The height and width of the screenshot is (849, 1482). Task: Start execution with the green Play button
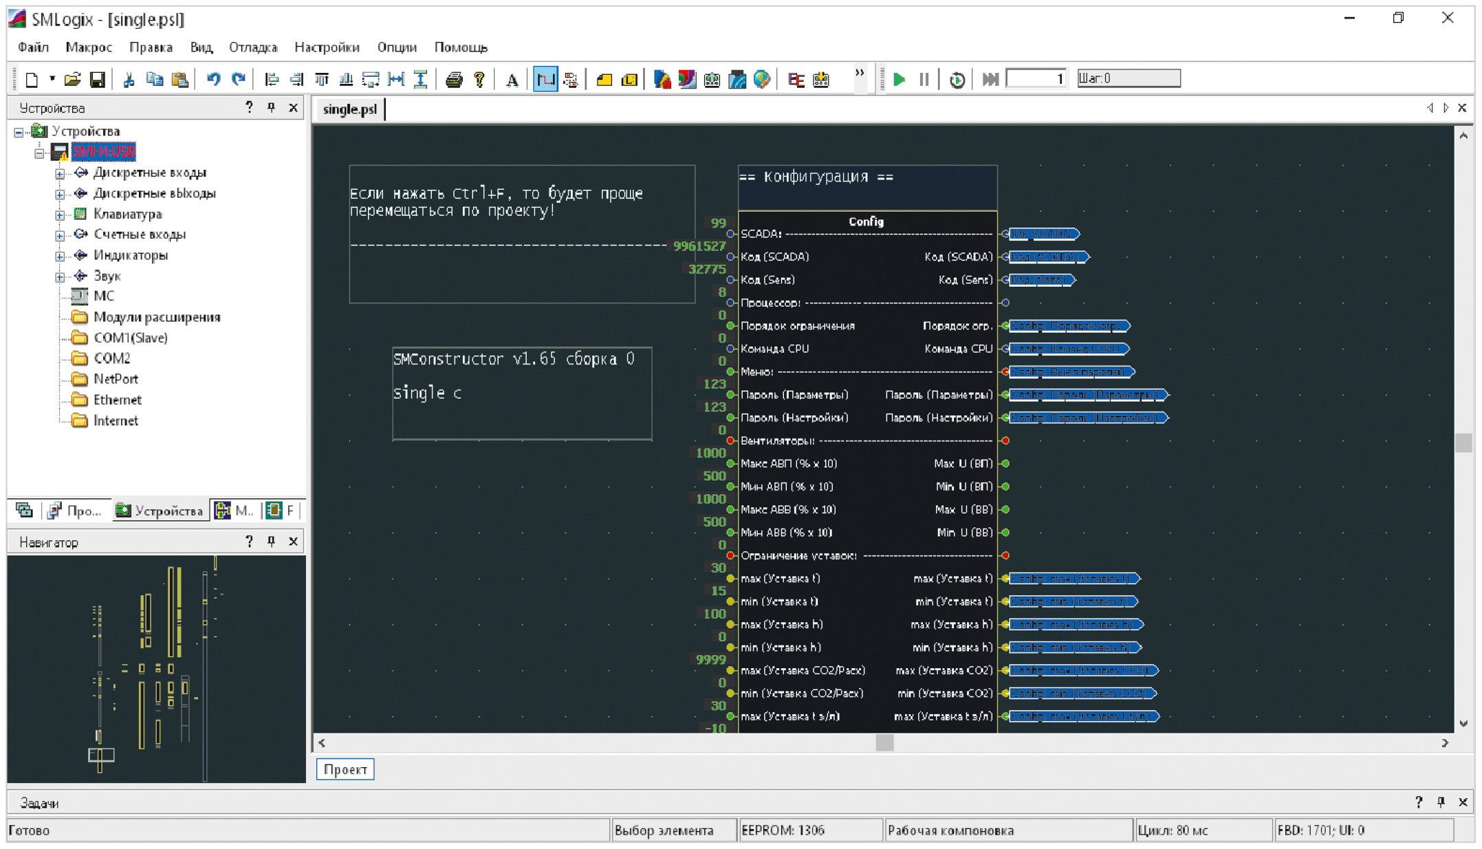point(899,79)
